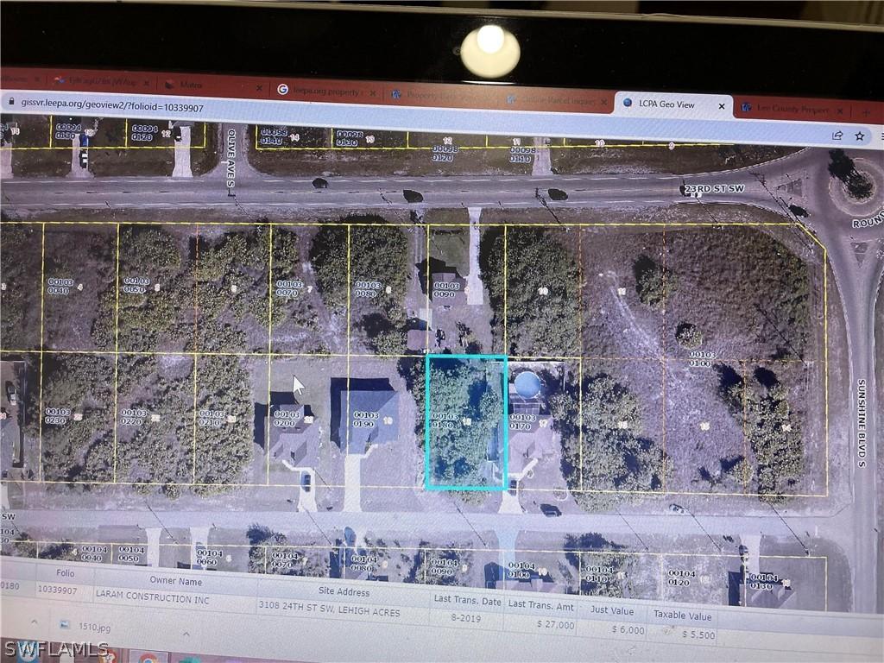Image resolution: width=884 pixels, height=663 pixels.
Task: Click the new tab plus icon
Action: pyautogui.click(x=866, y=112)
